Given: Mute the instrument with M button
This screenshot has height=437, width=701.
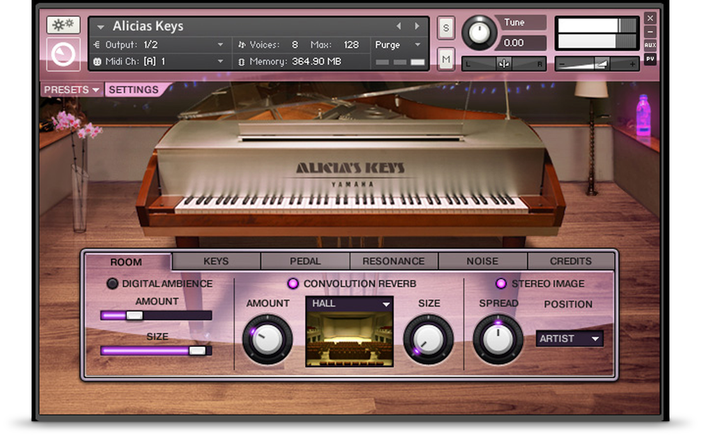Looking at the screenshot, I should [x=446, y=59].
